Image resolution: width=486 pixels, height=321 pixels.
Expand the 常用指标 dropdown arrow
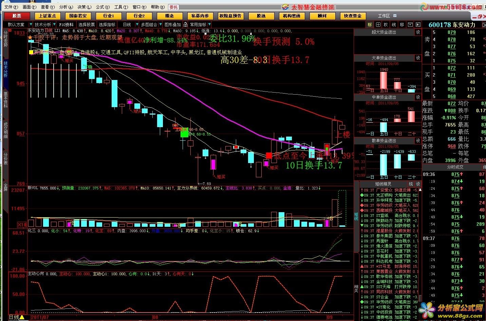point(209,24)
